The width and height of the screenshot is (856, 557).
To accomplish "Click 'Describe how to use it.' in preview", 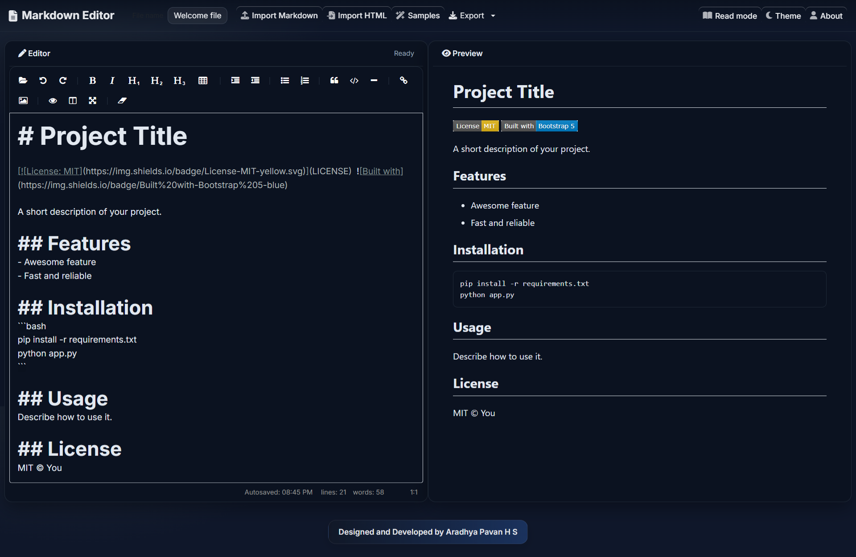I will [x=498, y=357].
